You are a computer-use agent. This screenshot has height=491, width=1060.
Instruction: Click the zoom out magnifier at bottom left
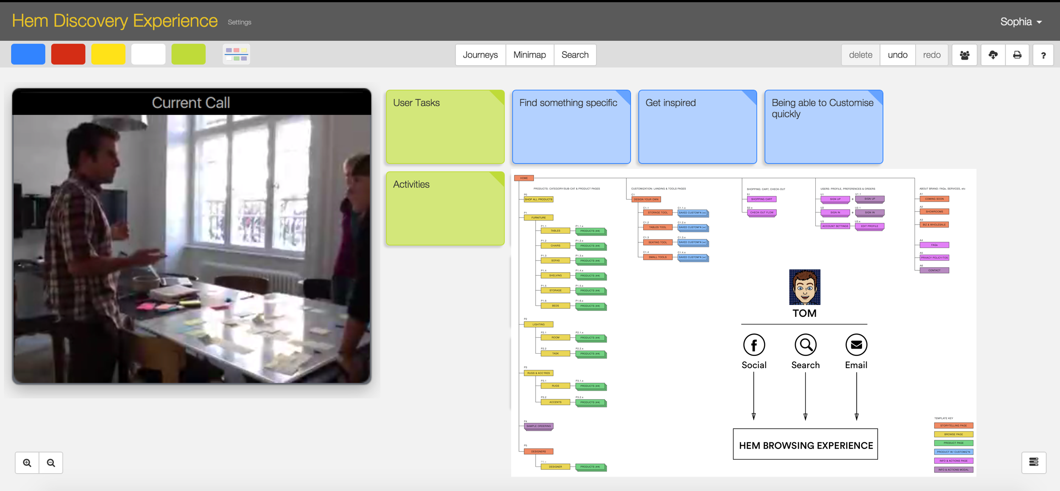click(x=51, y=462)
